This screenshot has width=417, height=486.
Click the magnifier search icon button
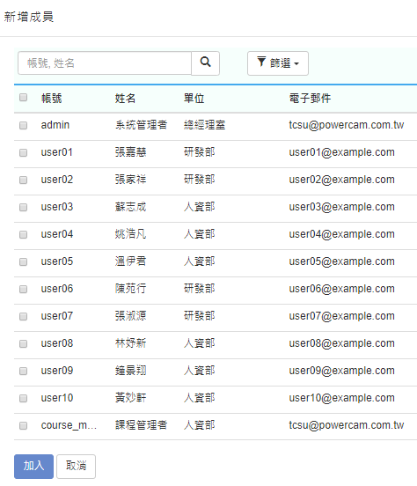(x=205, y=63)
